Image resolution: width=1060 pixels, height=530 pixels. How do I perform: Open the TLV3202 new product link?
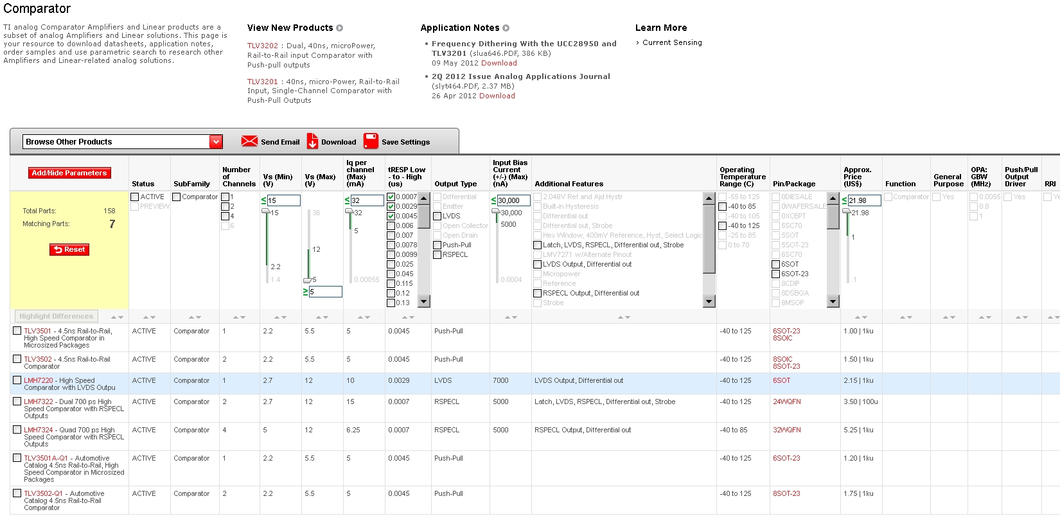pyautogui.click(x=263, y=46)
